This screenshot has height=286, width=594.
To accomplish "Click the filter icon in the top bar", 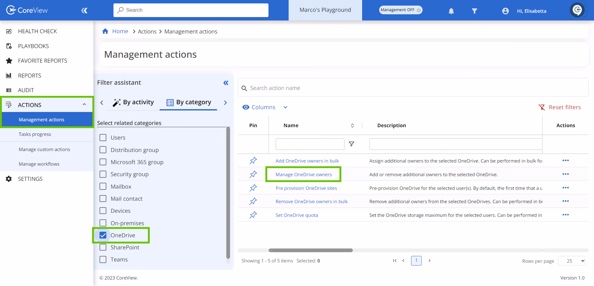I will pyautogui.click(x=475, y=11).
